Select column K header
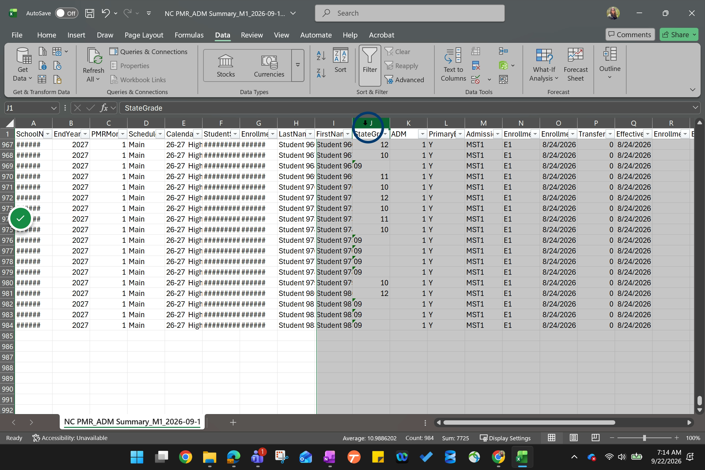 408,123
